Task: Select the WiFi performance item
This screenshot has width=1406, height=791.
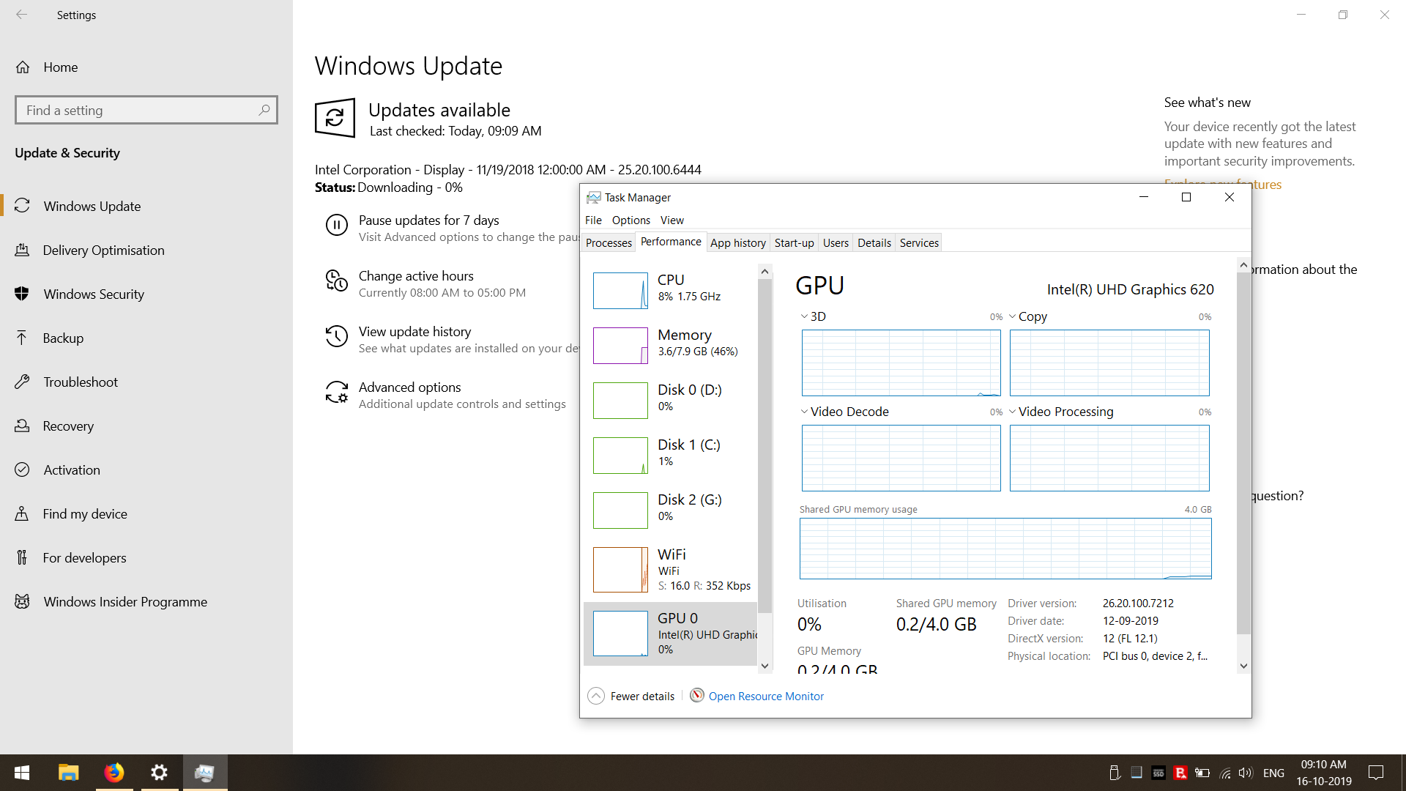Action: click(670, 569)
